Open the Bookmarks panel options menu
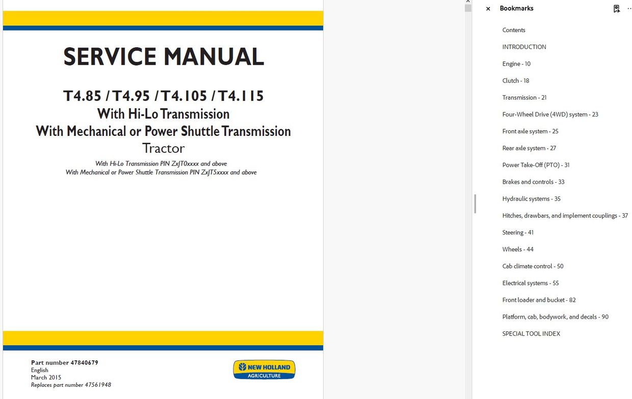This screenshot has width=632, height=399. (629, 9)
